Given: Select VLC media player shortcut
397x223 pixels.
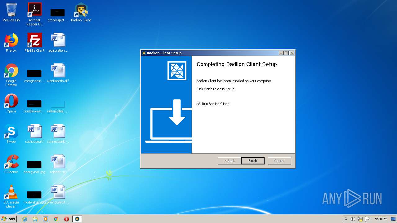Looking at the screenshot, I should point(11,197).
